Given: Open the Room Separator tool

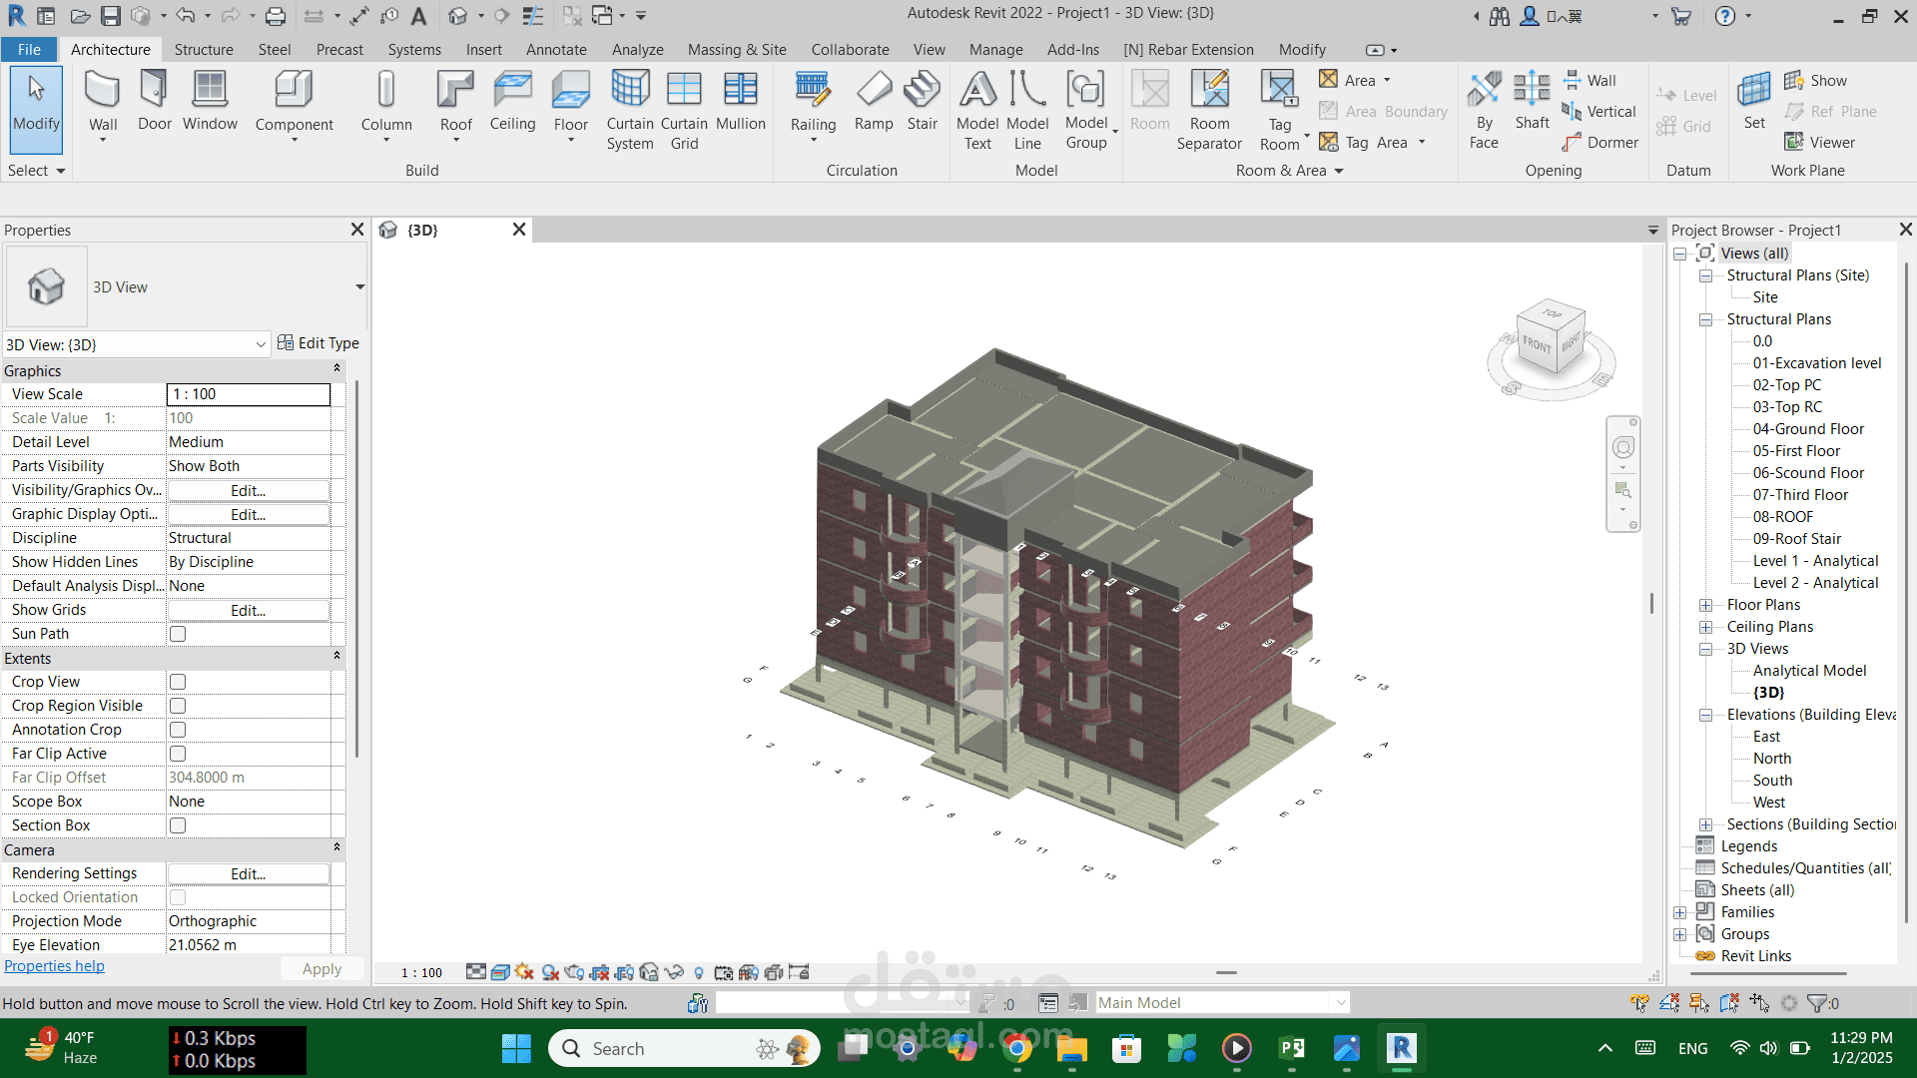Looking at the screenshot, I should (1209, 110).
